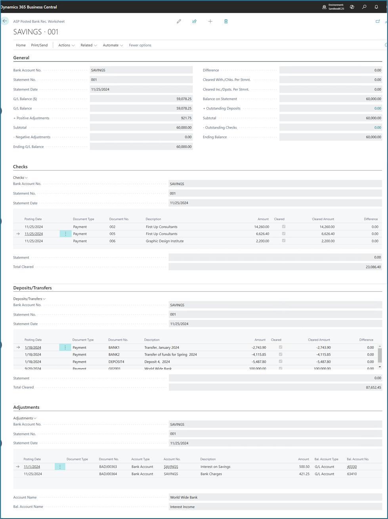
Task: Collapse the Checks section heading
Action: tap(20, 167)
